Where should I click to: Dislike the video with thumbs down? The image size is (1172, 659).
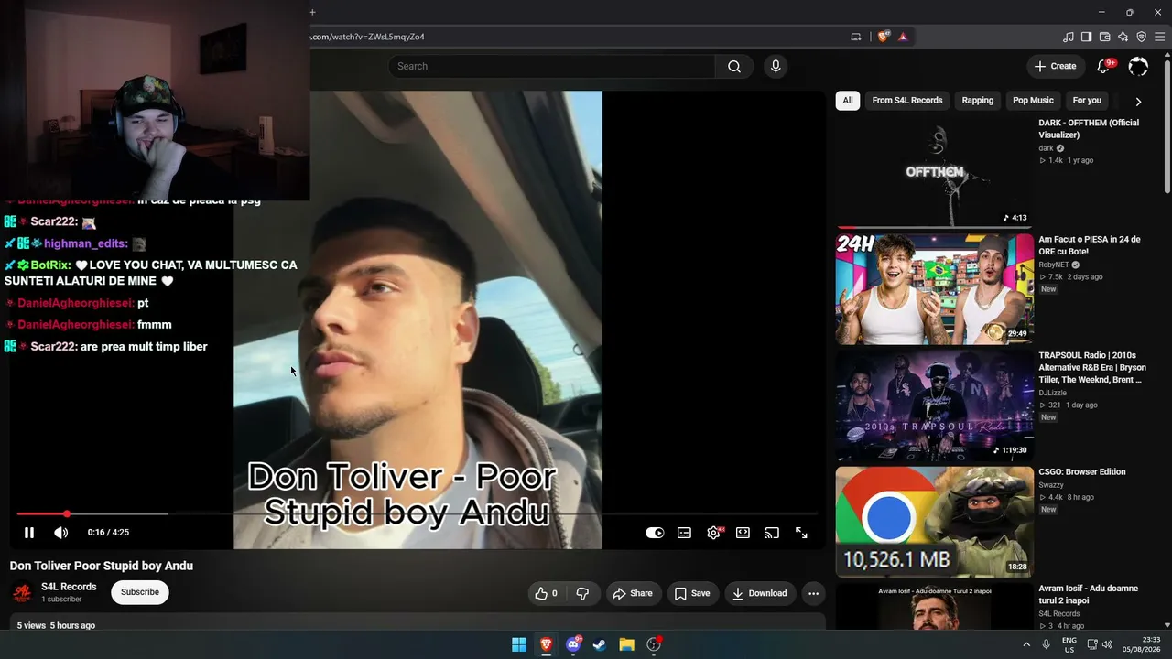click(x=582, y=593)
